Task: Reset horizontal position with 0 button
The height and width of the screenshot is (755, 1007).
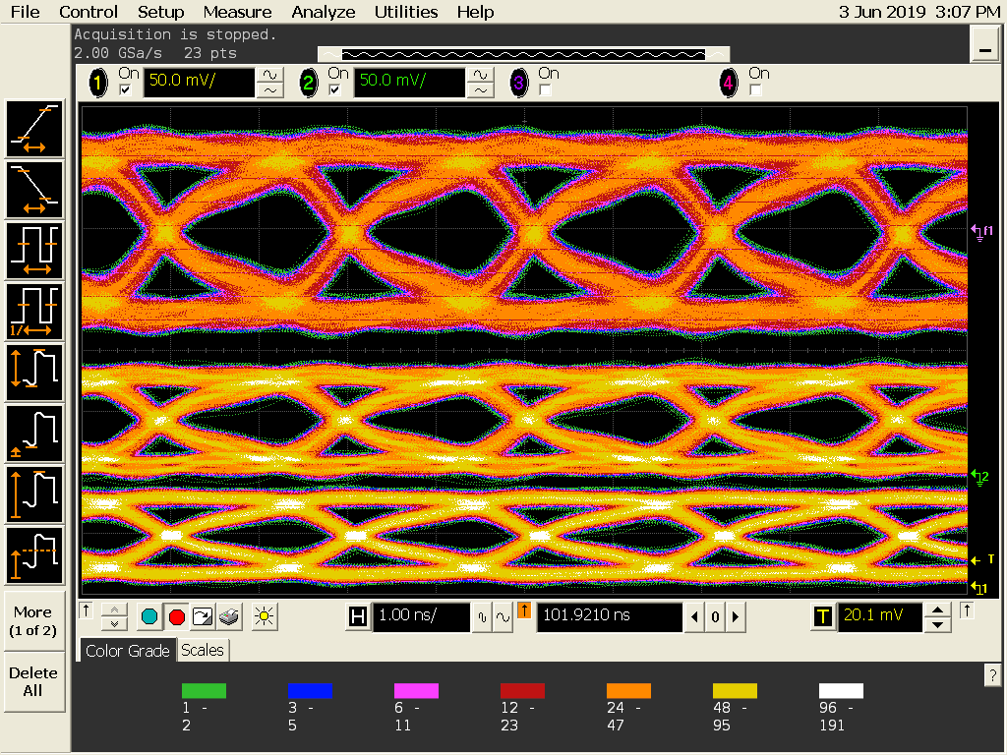Action: click(x=716, y=617)
